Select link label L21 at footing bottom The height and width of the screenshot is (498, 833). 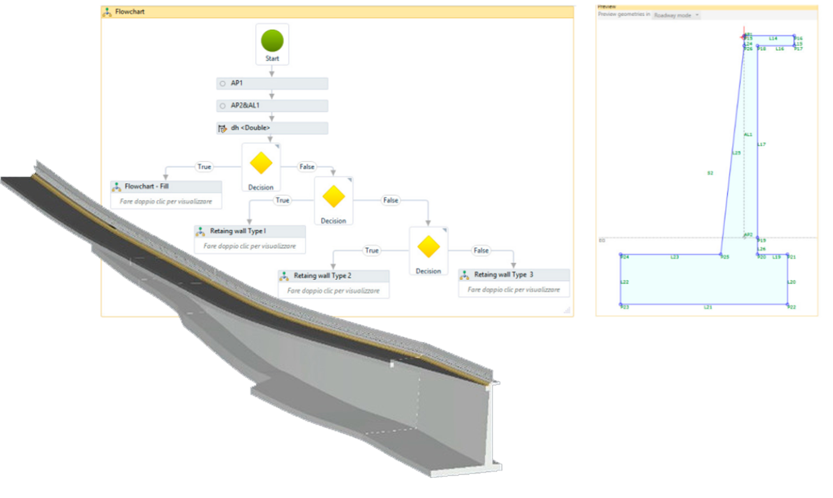[708, 307]
